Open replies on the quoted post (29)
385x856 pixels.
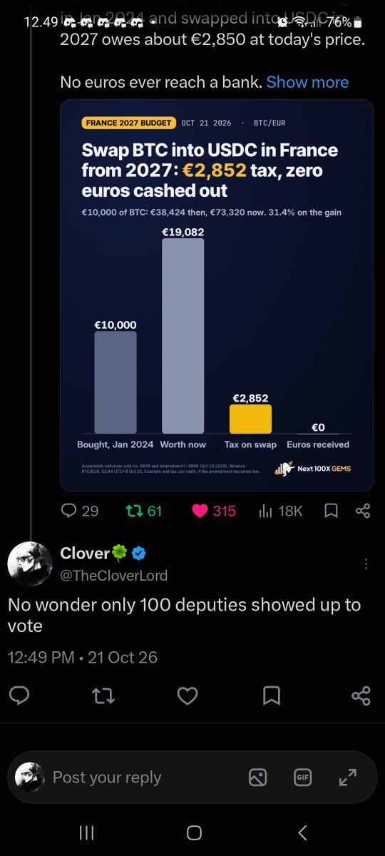coord(79,511)
